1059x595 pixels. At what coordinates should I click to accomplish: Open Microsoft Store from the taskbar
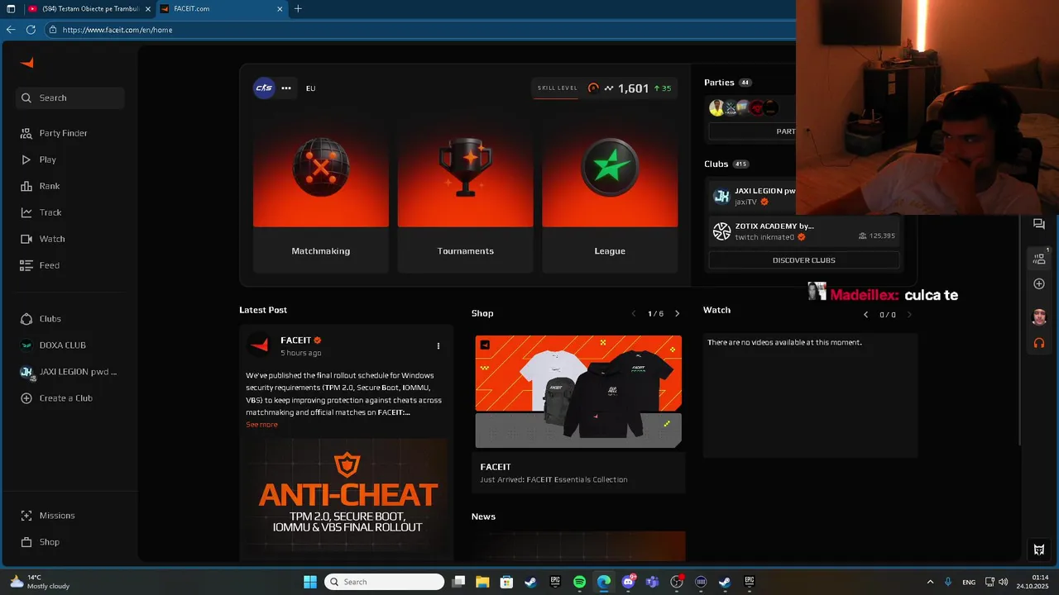pyautogui.click(x=506, y=582)
